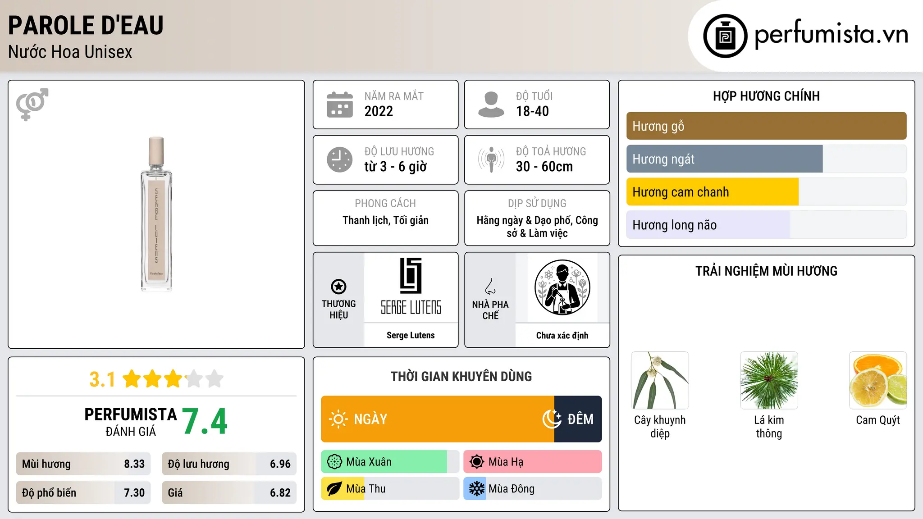The width and height of the screenshot is (923, 519).
Task: Click the Mùi hương score row 8.33
Action: click(83, 464)
